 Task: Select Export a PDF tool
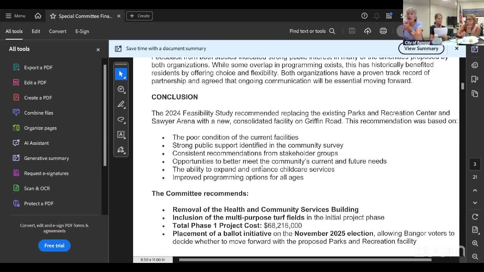[x=38, y=67]
